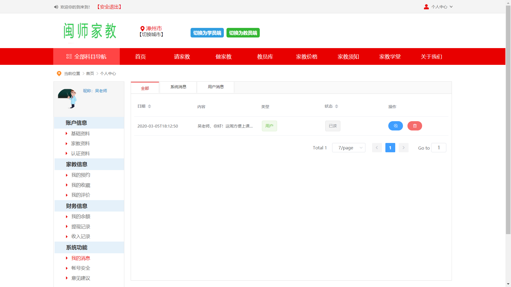Go to next page arrow
The image size is (511, 287).
click(403, 148)
